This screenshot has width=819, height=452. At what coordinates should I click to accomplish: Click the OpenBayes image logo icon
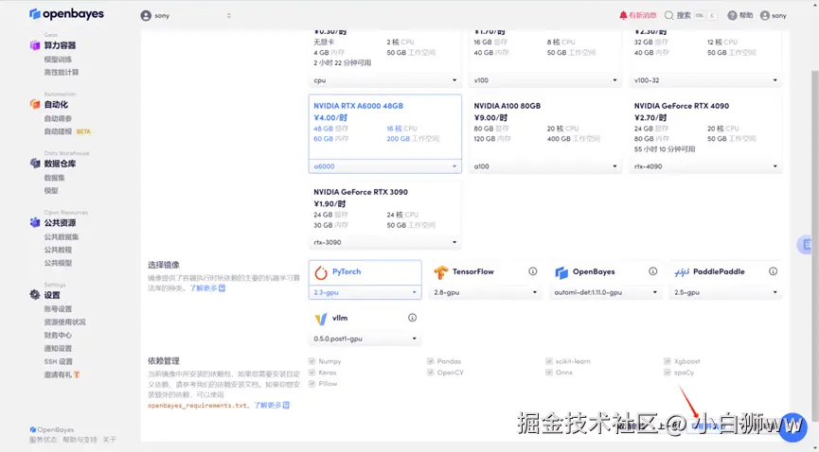click(561, 272)
